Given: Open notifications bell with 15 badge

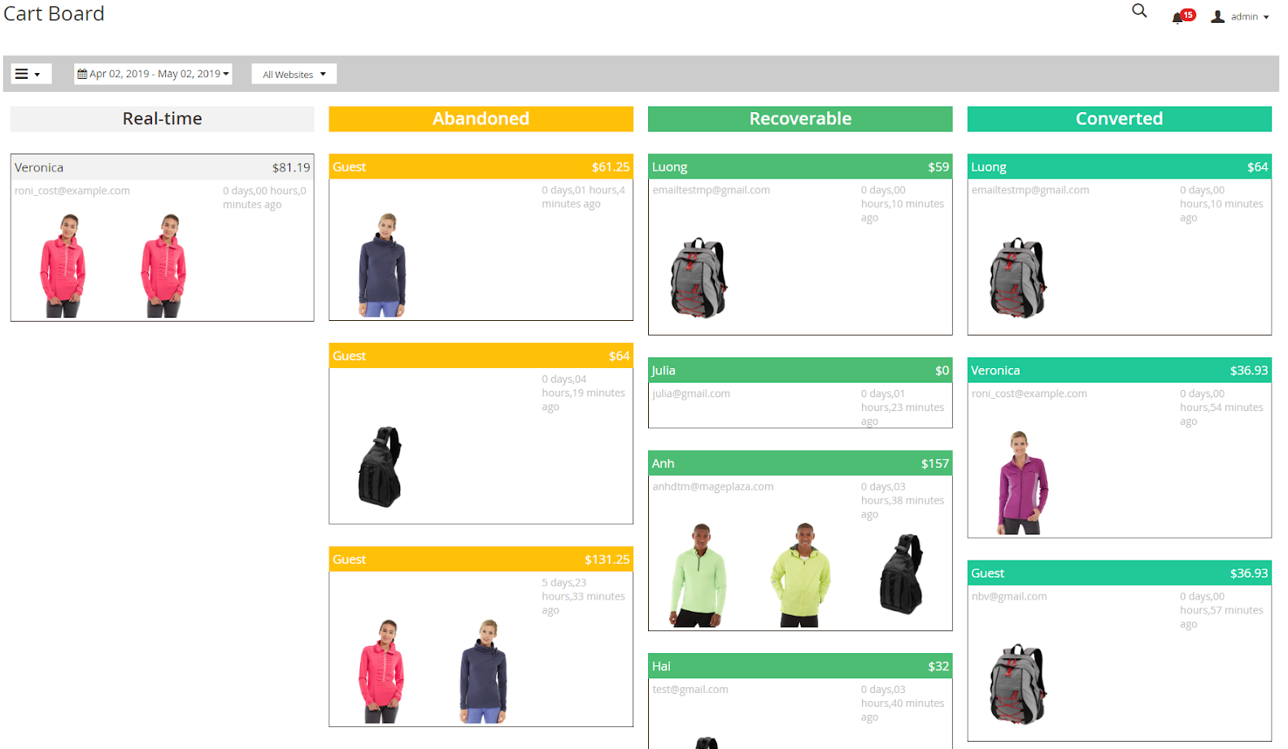Looking at the screenshot, I should point(1183,16).
